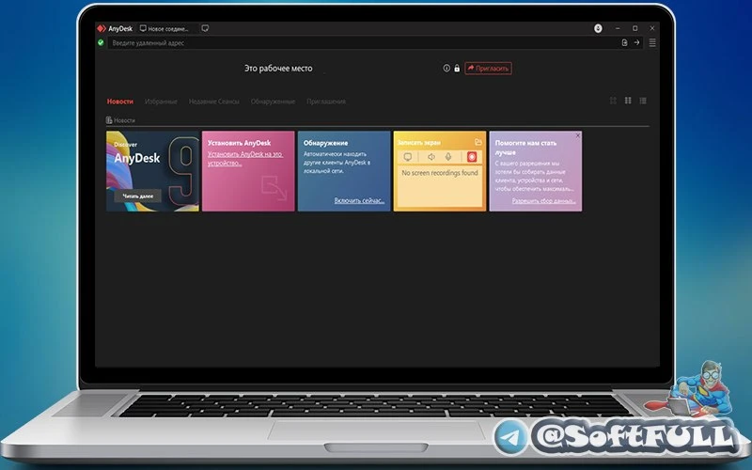Click the install arrow graphic on pink card
This screenshot has width=752, height=470.
(274, 188)
